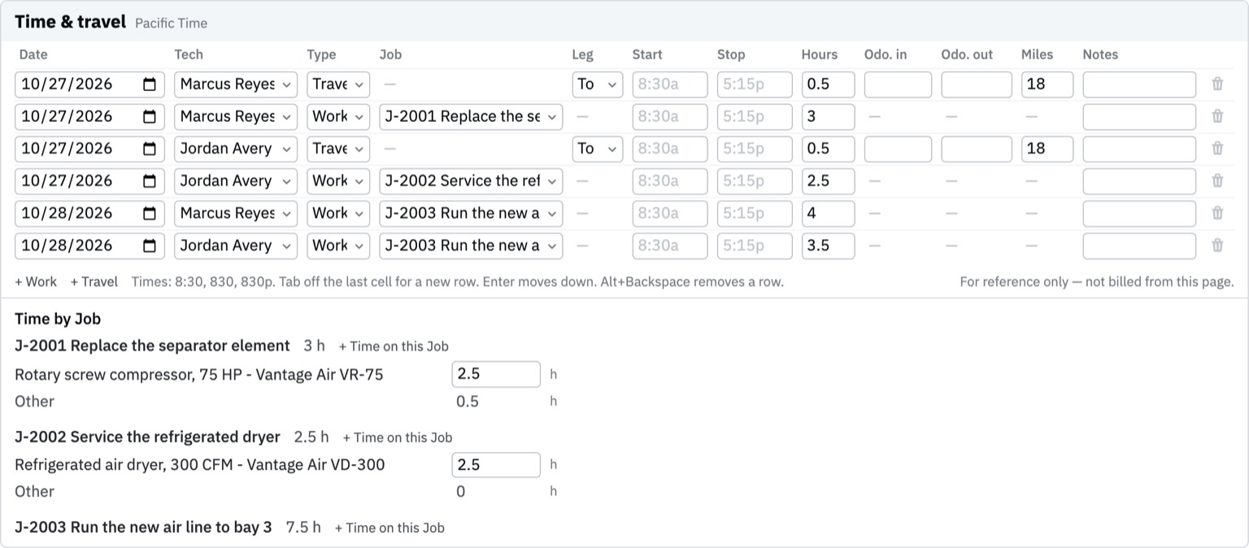Screen dimensions: 1249x548
Task: Add time on Job J-2002
Action: (x=397, y=437)
